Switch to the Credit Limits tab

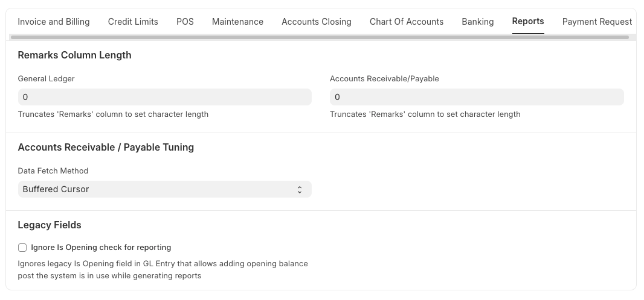point(133,22)
